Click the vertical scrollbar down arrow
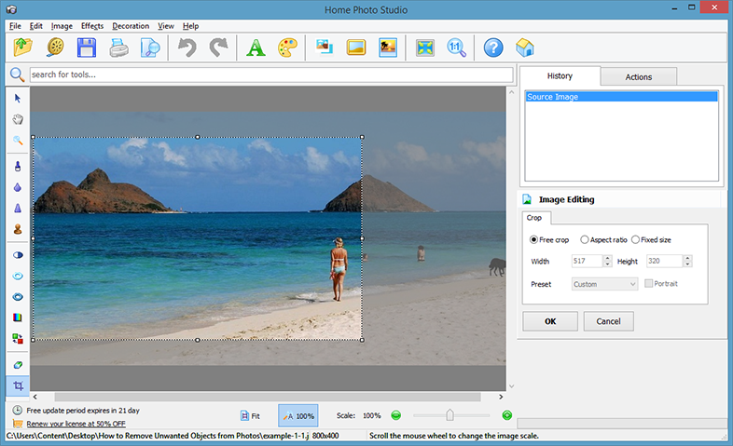Viewport: 733px width, 446px height. coord(511,385)
